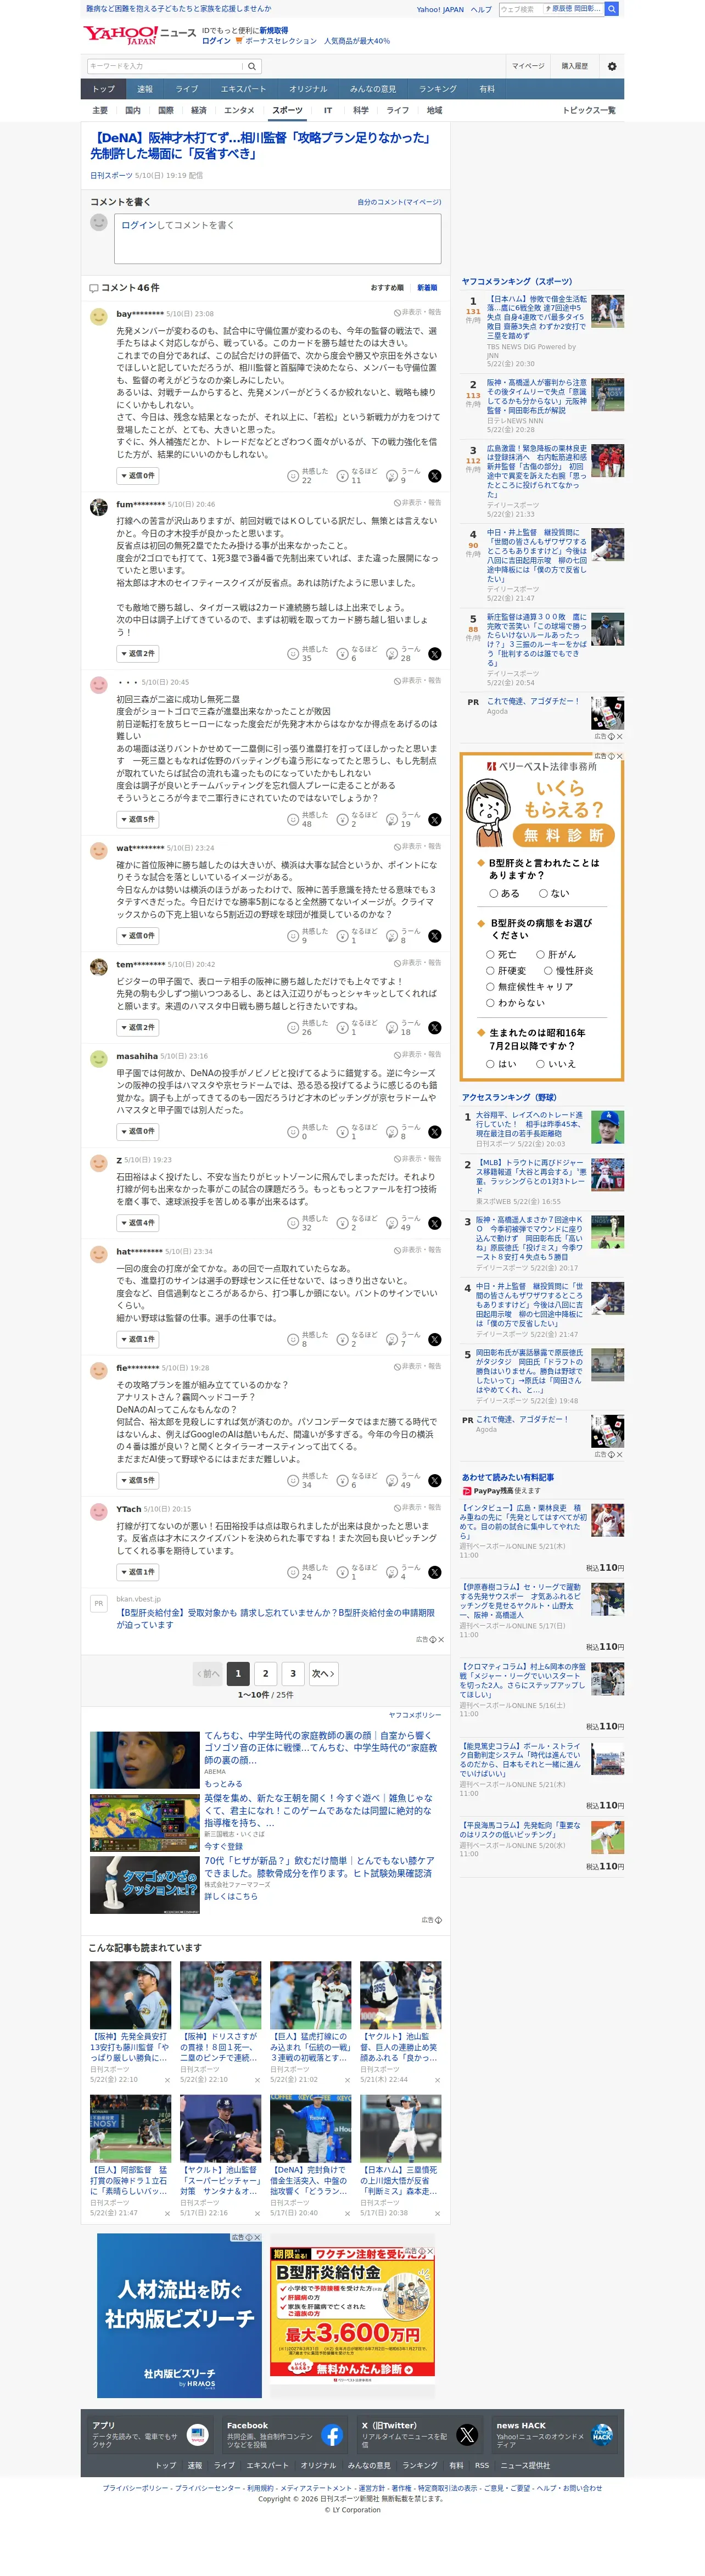Expand 返信0件 under masahiha comment
Image resolution: width=705 pixels, height=2576 pixels.
138,1132
